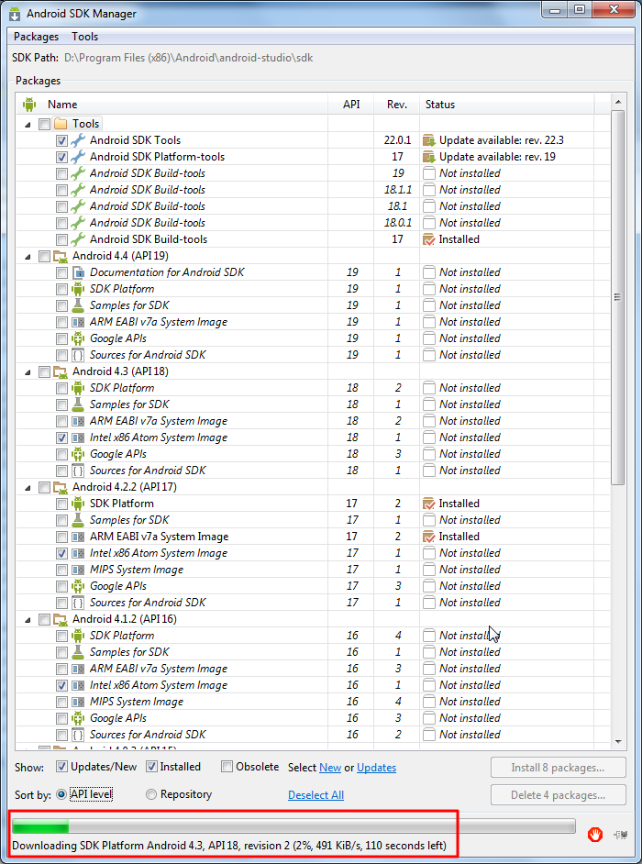This screenshot has height=864, width=642.
Task: Click the Rev. column header
Action: pos(397,105)
